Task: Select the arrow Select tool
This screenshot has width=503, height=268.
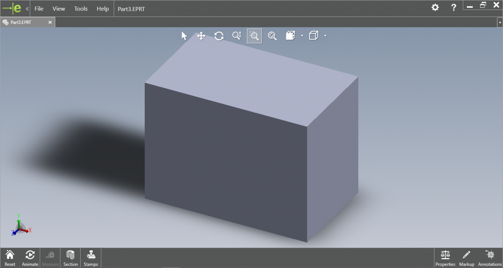Action: tap(184, 36)
